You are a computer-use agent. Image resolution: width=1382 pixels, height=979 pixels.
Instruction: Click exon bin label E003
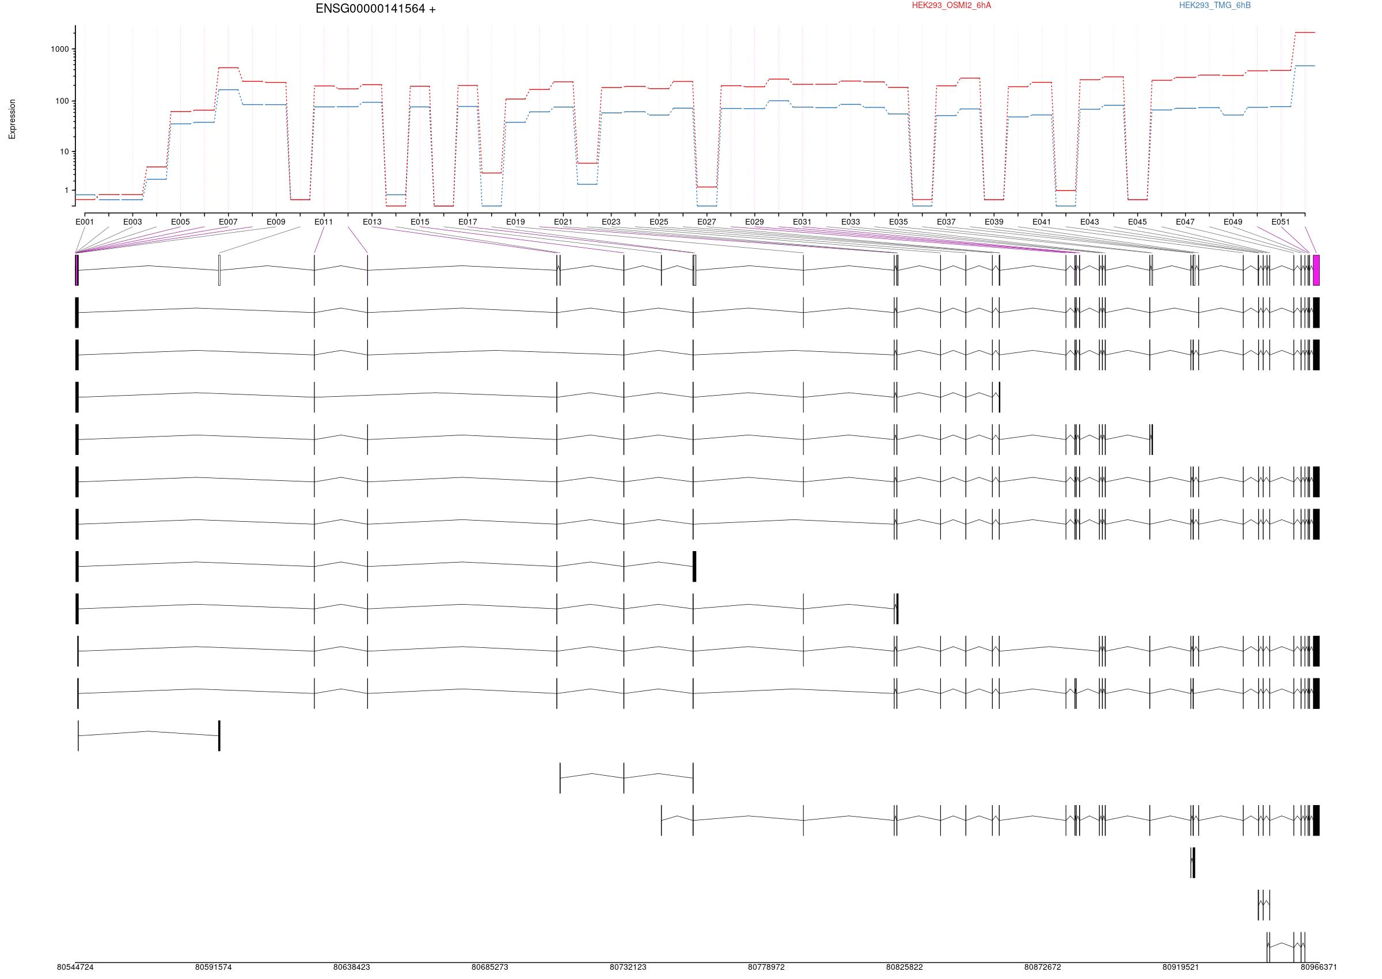[x=132, y=222]
